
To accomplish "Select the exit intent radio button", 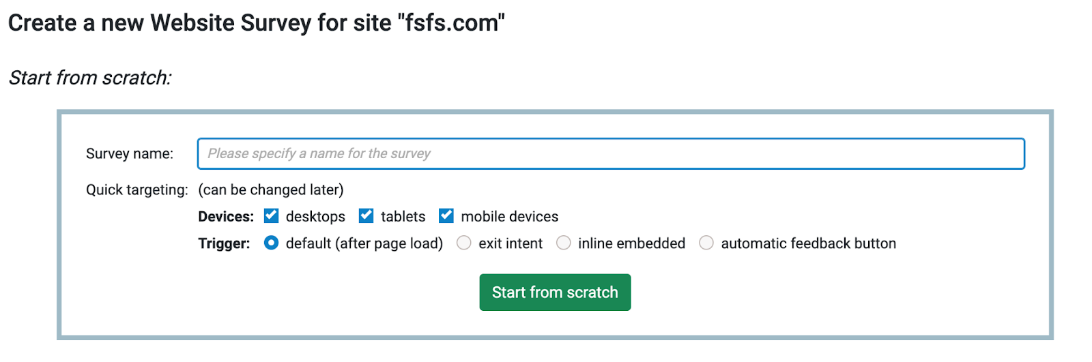I will coord(464,243).
